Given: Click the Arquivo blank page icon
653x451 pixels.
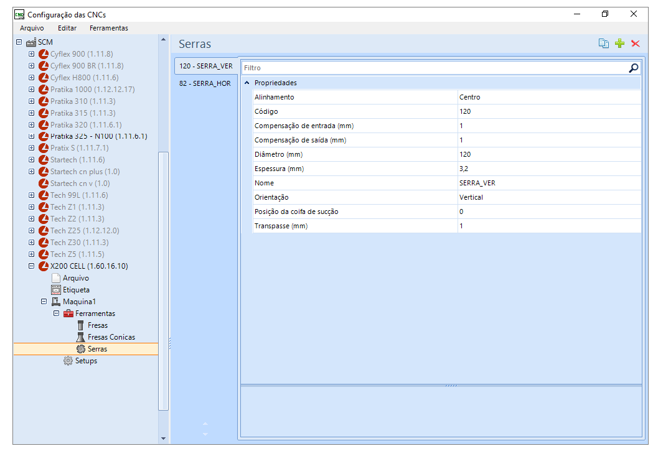Looking at the screenshot, I should (56, 278).
